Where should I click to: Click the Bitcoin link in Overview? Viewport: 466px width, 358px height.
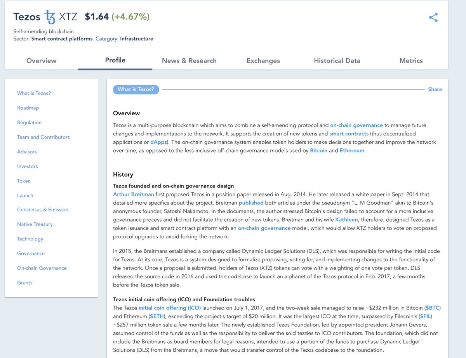click(x=318, y=151)
